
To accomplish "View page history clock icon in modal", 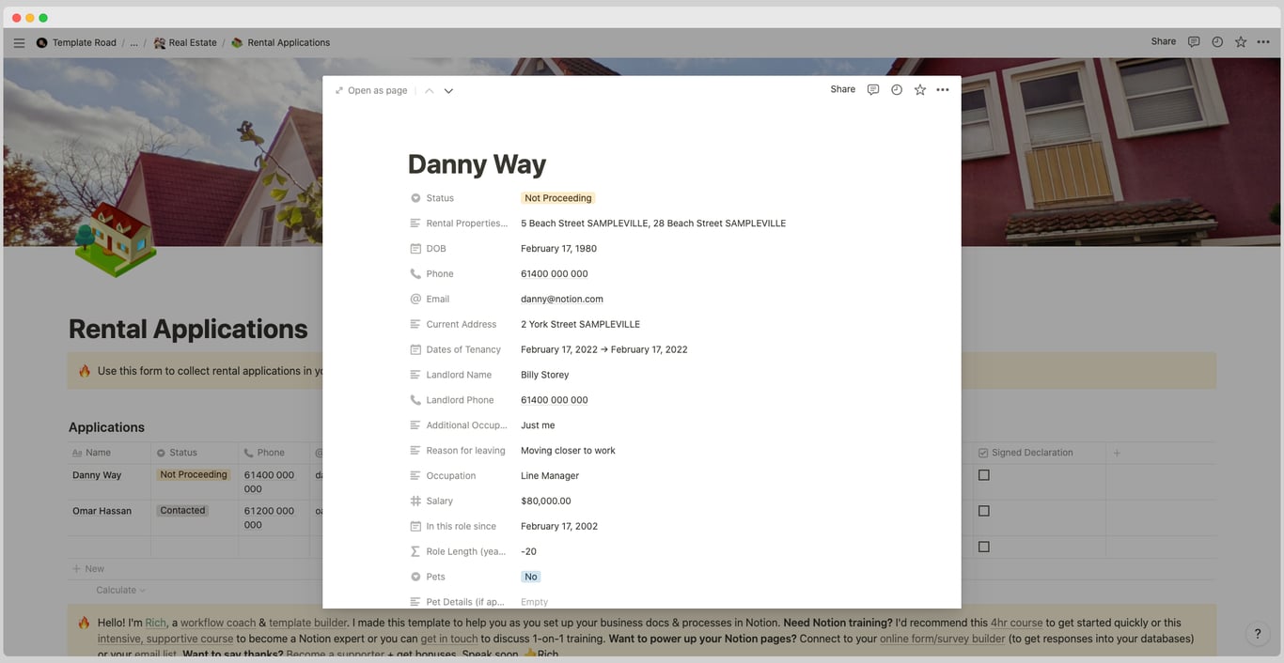I will pos(897,89).
